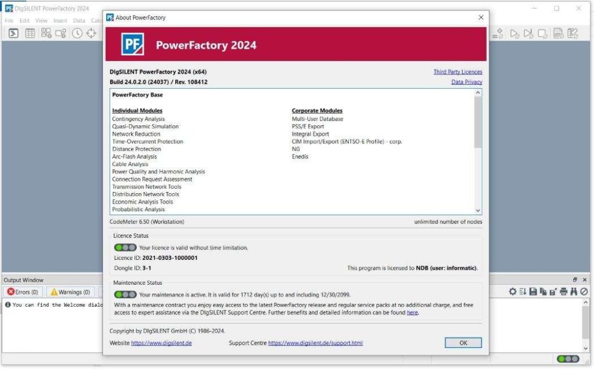The width and height of the screenshot is (594, 370).
Task: Select 'Distance Protection' module entry
Action: pos(136,149)
